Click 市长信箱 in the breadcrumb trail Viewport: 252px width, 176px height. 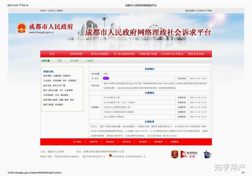point(74,61)
